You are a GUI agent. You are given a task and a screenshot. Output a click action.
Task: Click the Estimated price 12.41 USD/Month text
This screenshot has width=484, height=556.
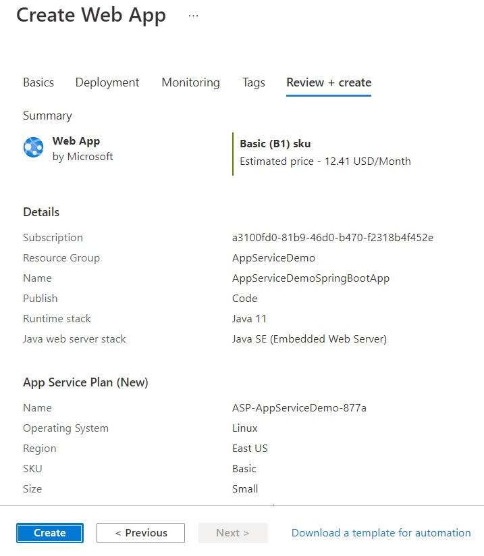click(x=325, y=161)
